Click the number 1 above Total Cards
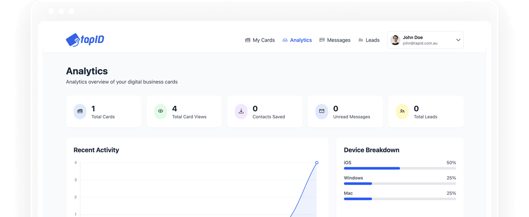Screen dimensions: 529x217 pyautogui.click(x=93, y=108)
